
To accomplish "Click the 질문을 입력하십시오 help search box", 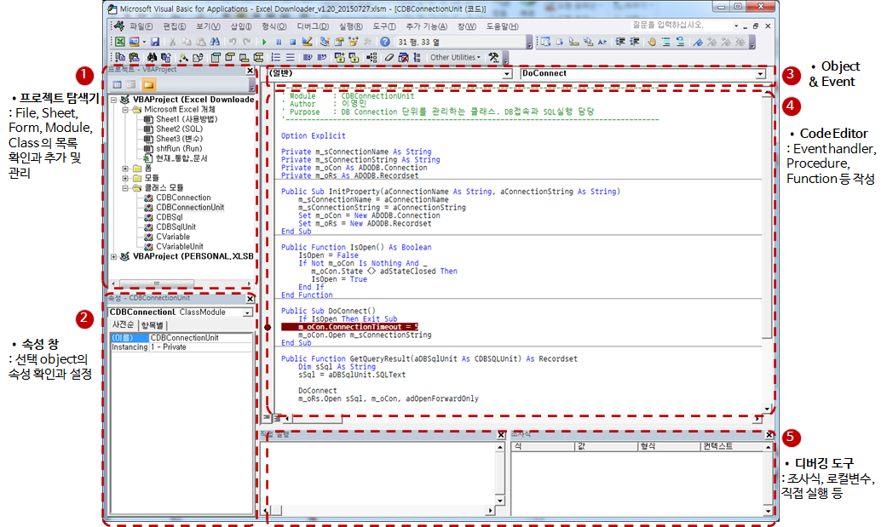I will pos(682,26).
